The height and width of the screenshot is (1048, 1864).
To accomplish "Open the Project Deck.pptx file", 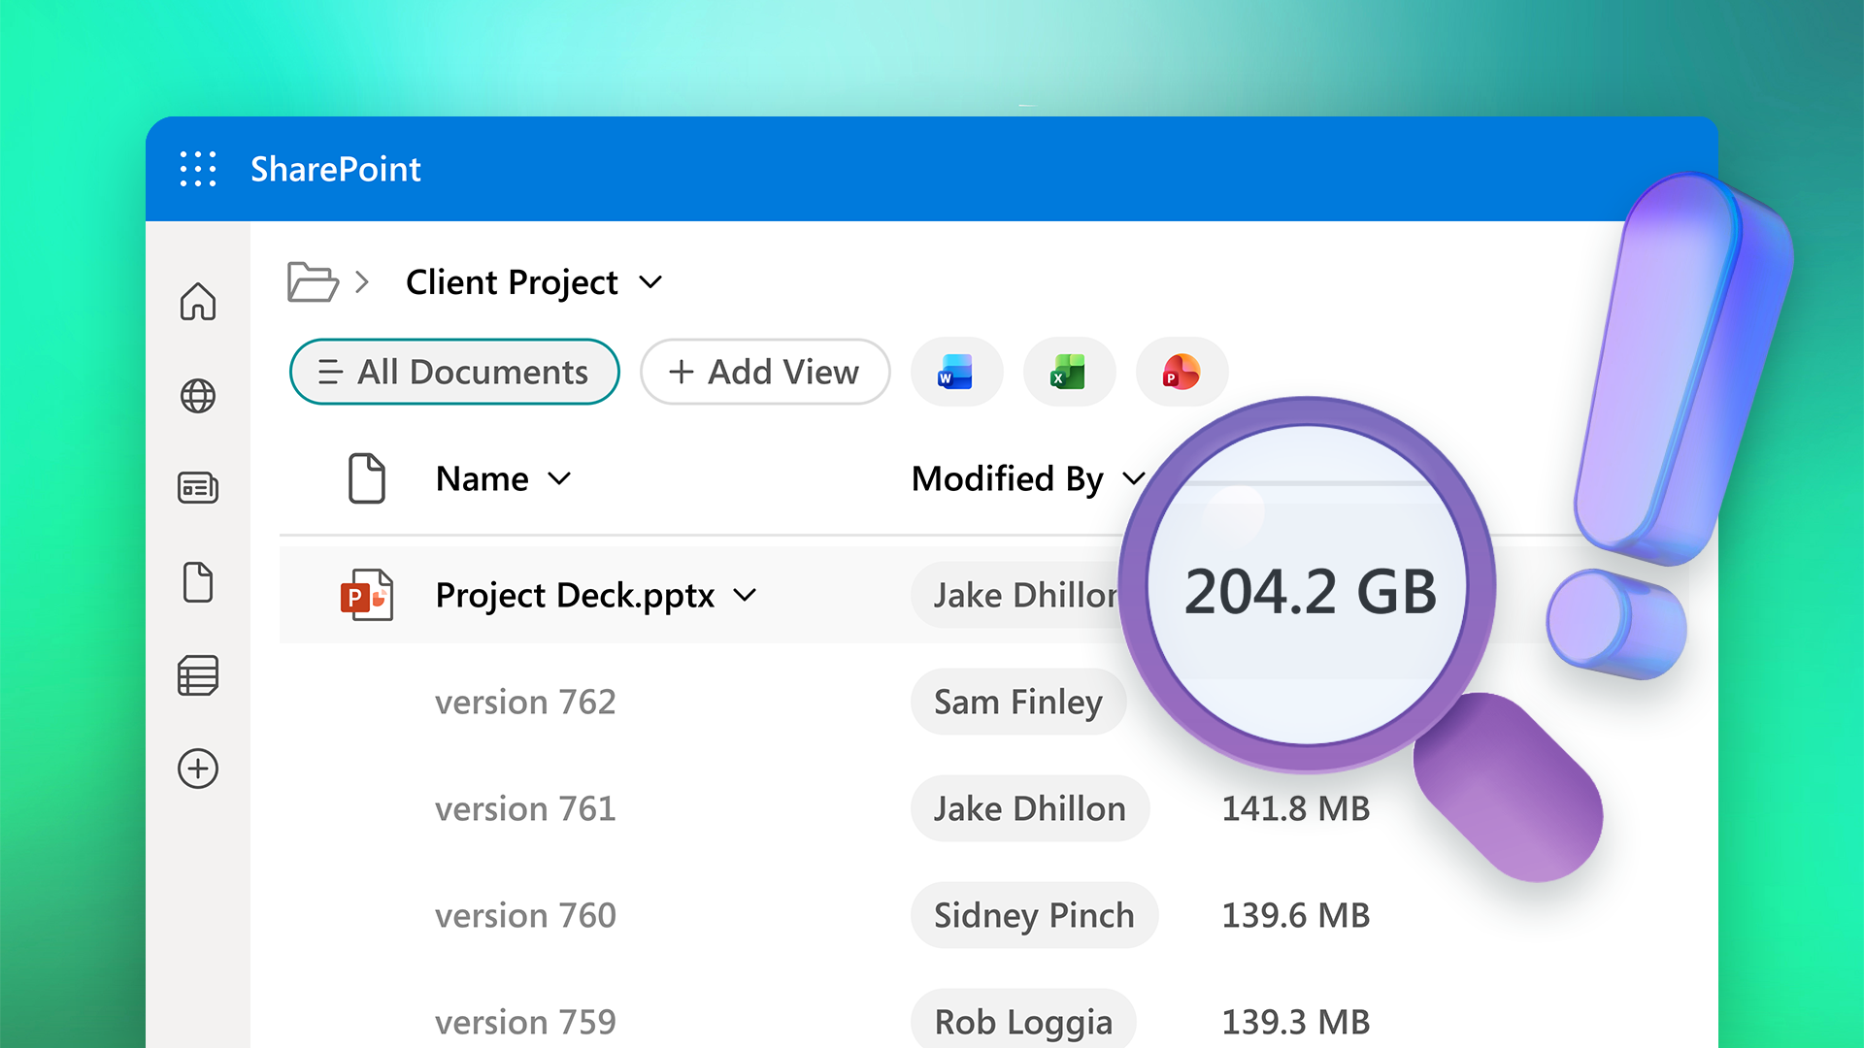I will [575, 595].
